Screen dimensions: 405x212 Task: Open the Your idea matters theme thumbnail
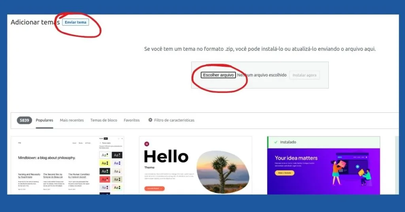[x=324, y=171]
